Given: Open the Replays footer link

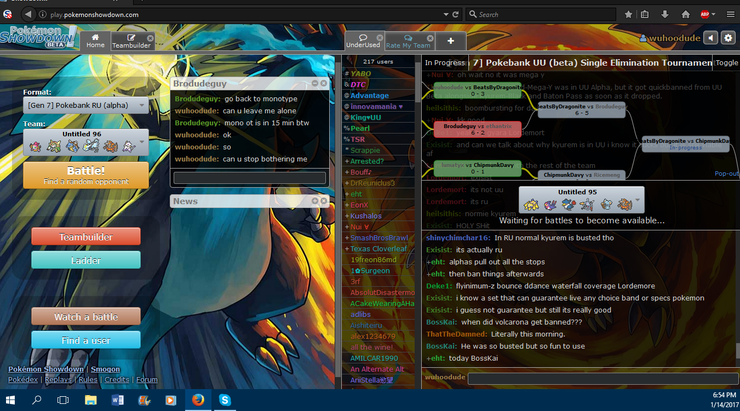Looking at the screenshot, I should click(58, 380).
